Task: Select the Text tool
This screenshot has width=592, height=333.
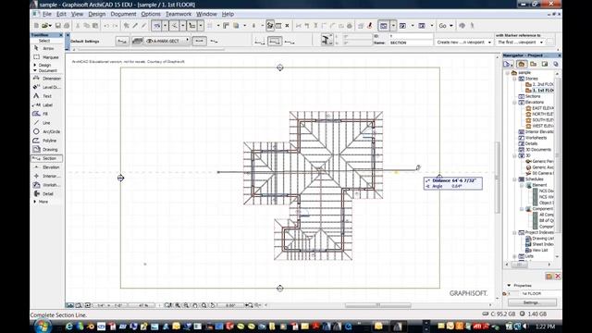Action: (47, 96)
